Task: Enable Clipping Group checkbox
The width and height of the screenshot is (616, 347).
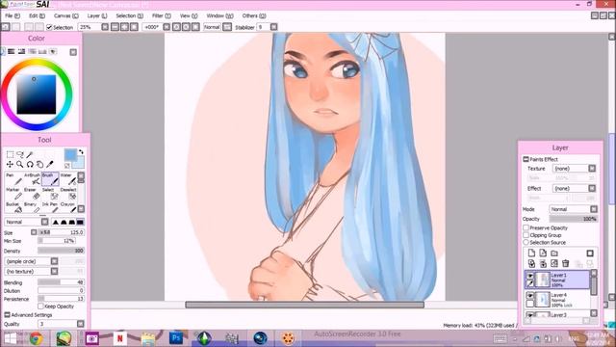Action: tap(526, 235)
